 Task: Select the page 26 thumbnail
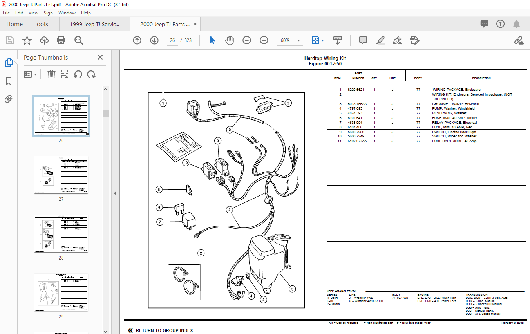pos(61,116)
